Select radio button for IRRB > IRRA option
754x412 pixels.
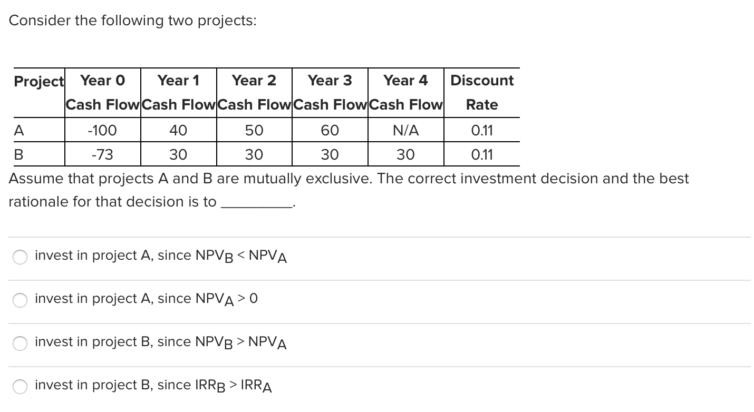click(20, 387)
